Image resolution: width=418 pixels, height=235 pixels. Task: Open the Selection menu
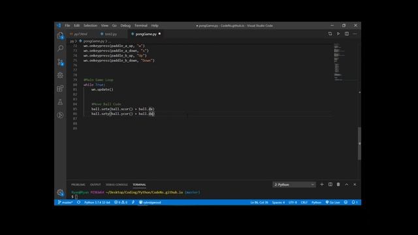[x=90, y=25]
